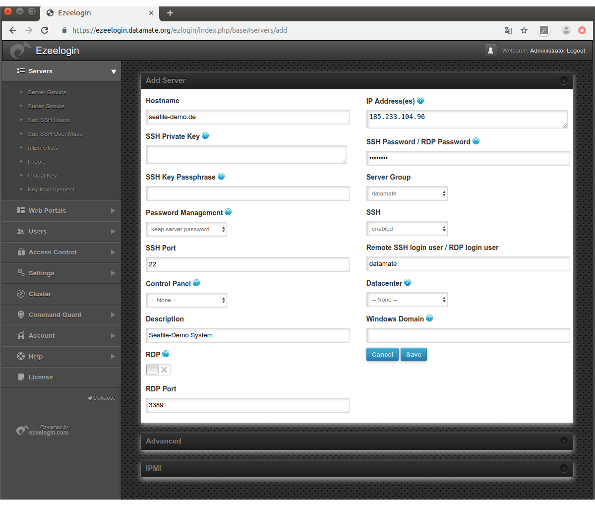Viewport: 595px width, 506px height.
Task: Click user avatar icon beside Welcome text
Action: click(x=490, y=51)
